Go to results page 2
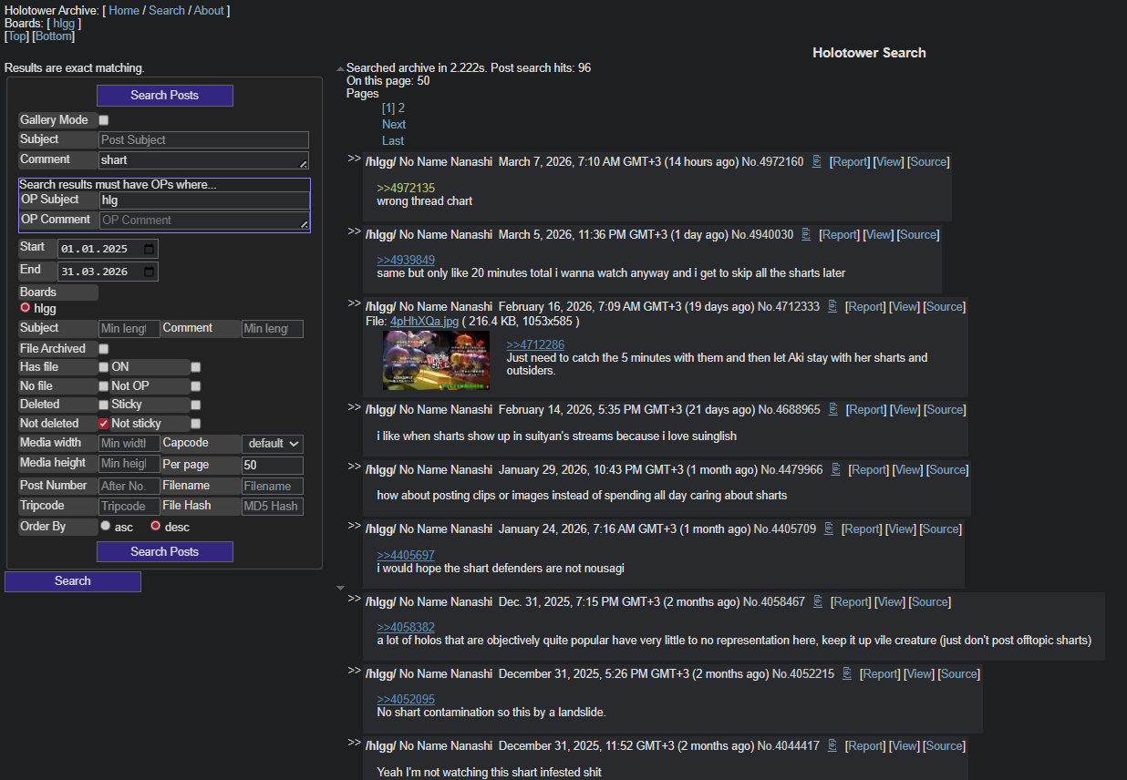Image resolution: width=1127 pixels, height=780 pixels. pyautogui.click(x=401, y=108)
